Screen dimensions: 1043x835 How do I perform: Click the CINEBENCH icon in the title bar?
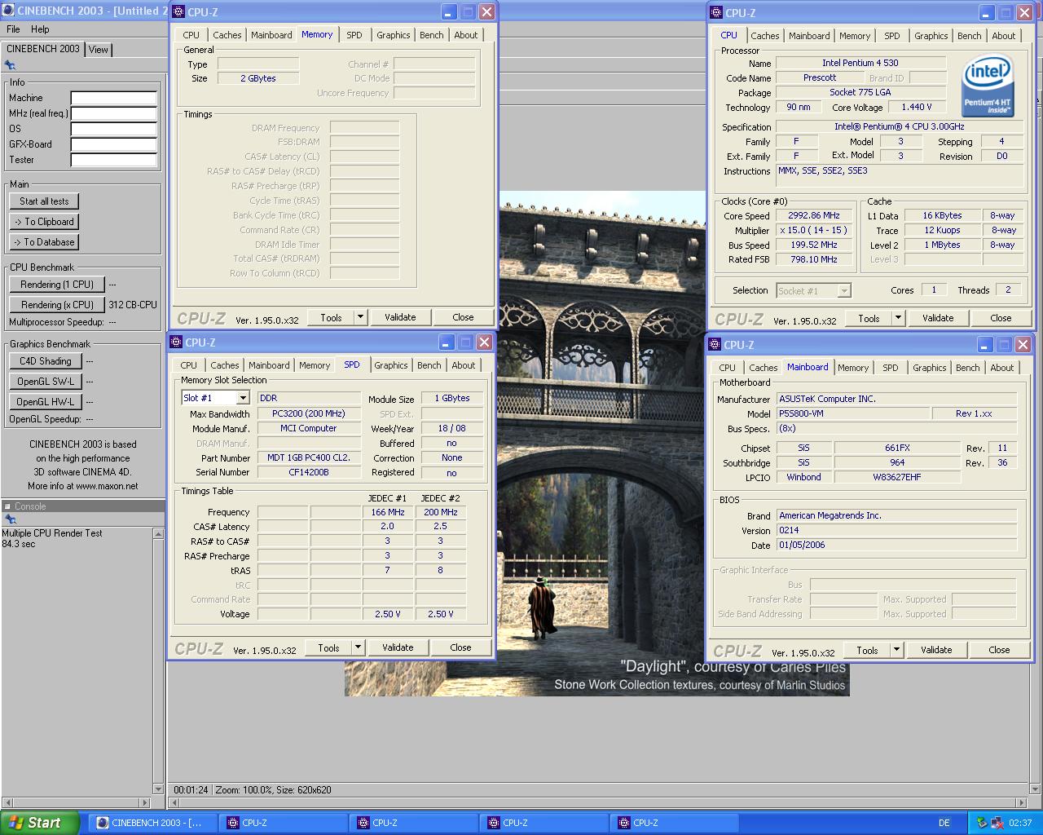click(x=8, y=11)
